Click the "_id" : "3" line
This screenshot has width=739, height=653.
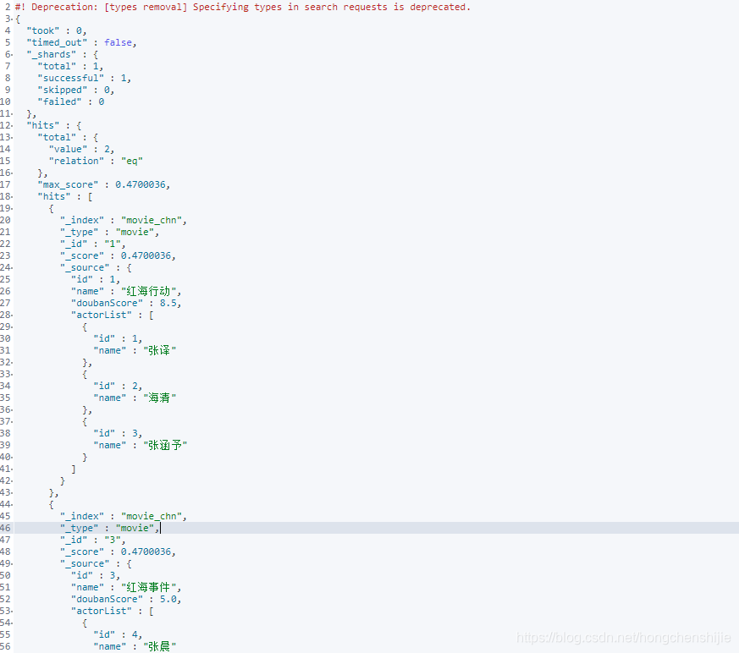93,540
